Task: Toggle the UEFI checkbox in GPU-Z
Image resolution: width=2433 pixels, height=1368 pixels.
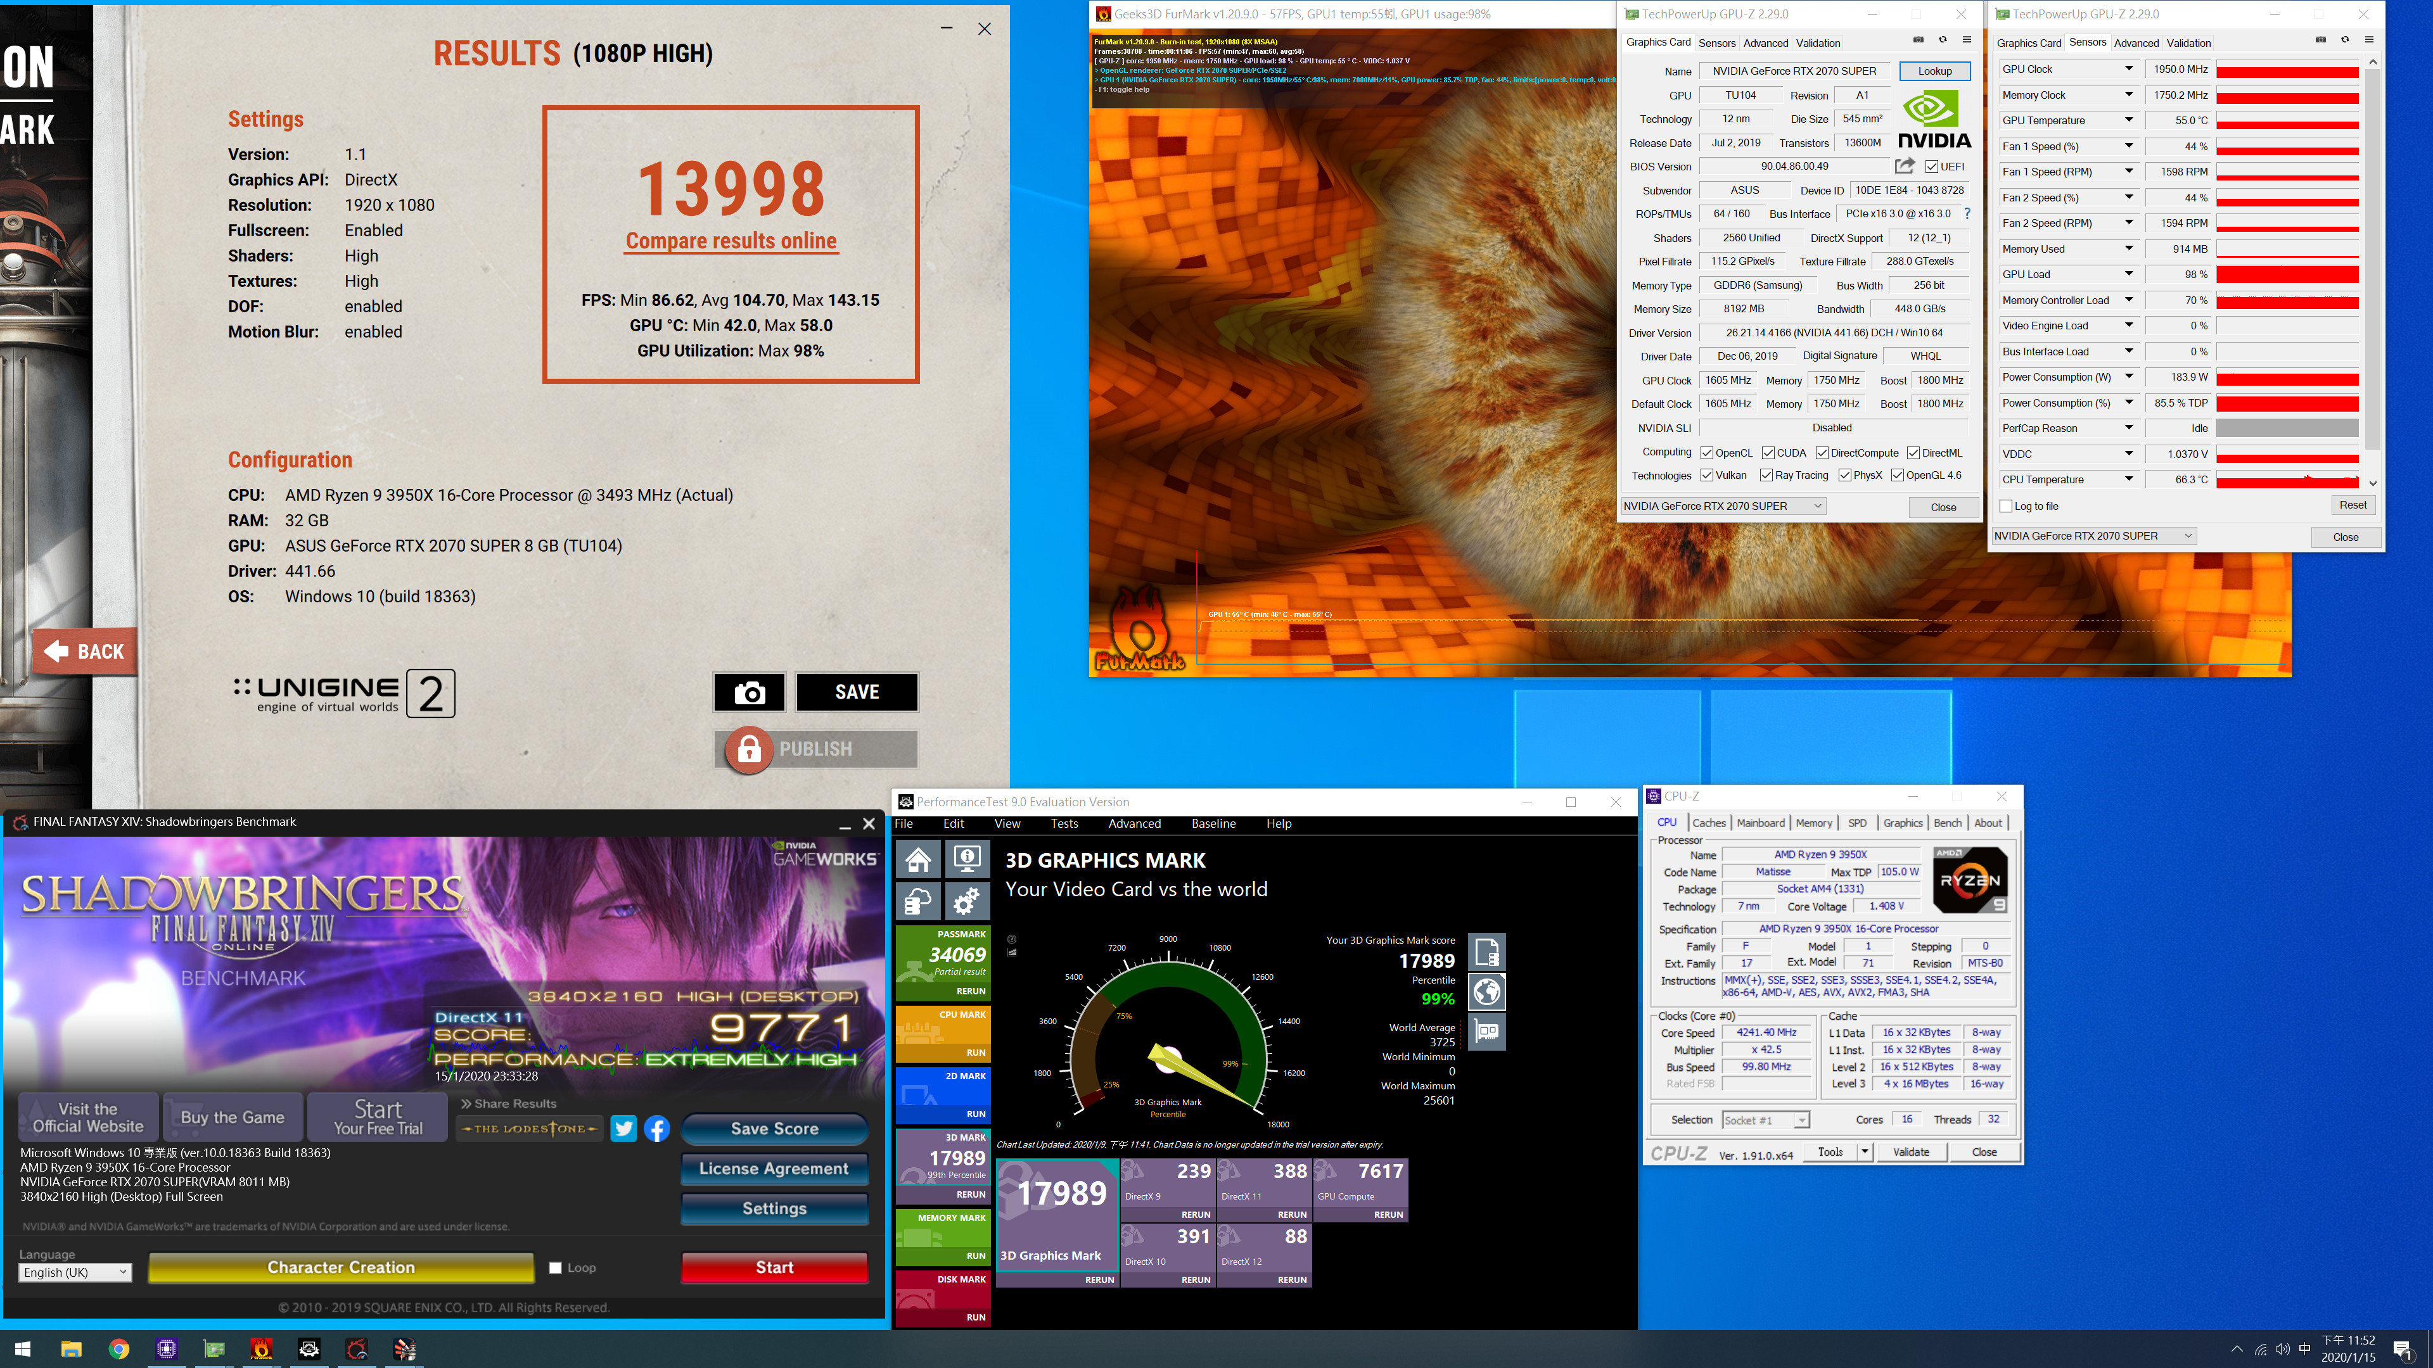Action: 1932,167
